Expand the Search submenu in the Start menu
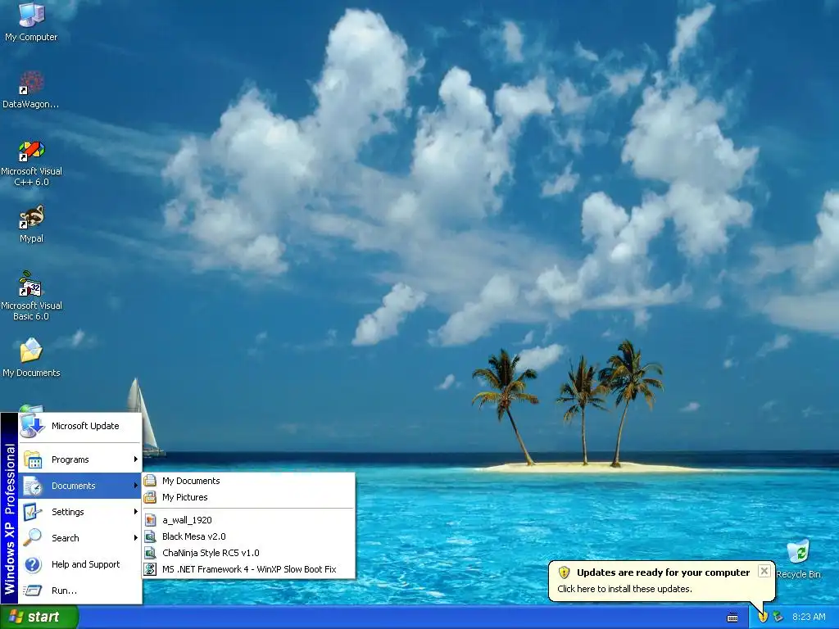The height and width of the screenshot is (629, 839). click(x=80, y=538)
